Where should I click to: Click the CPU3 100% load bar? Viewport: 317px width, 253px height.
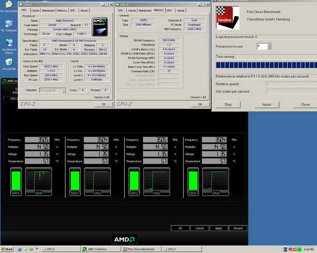click(193, 181)
